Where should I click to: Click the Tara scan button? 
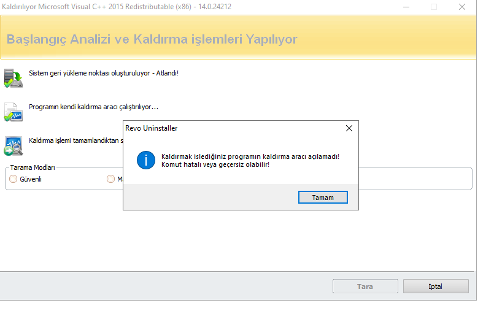point(365,286)
